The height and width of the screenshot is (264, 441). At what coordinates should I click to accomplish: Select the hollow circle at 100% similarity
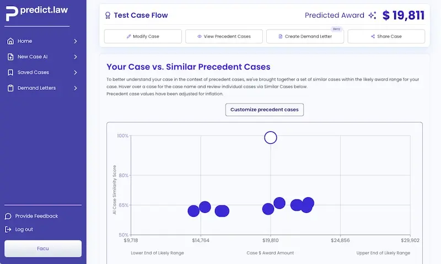tap(270, 137)
